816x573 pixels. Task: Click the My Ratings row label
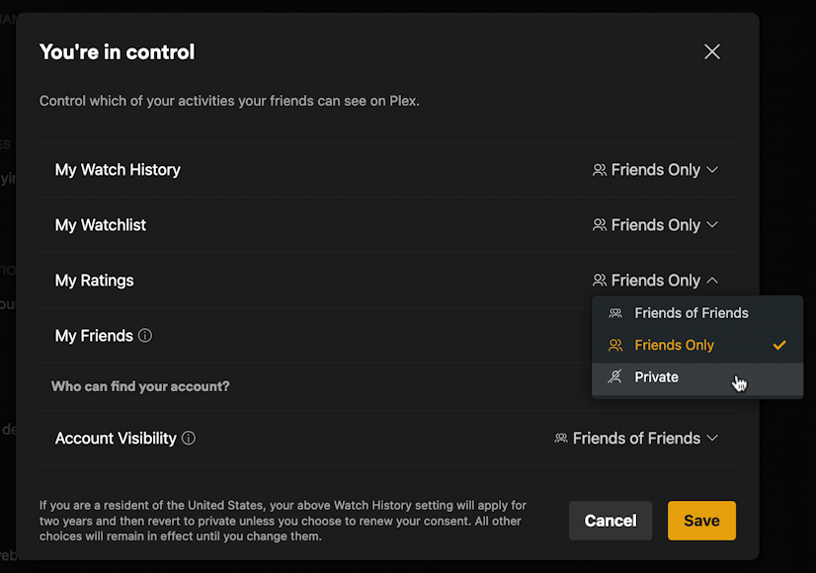coord(94,281)
